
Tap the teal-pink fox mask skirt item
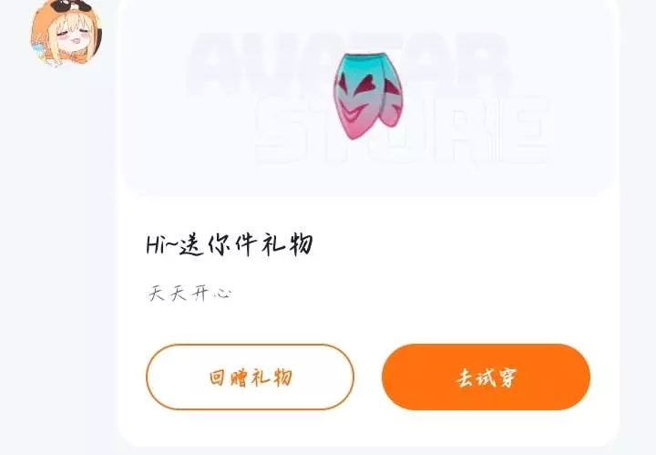pyautogui.click(x=367, y=96)
